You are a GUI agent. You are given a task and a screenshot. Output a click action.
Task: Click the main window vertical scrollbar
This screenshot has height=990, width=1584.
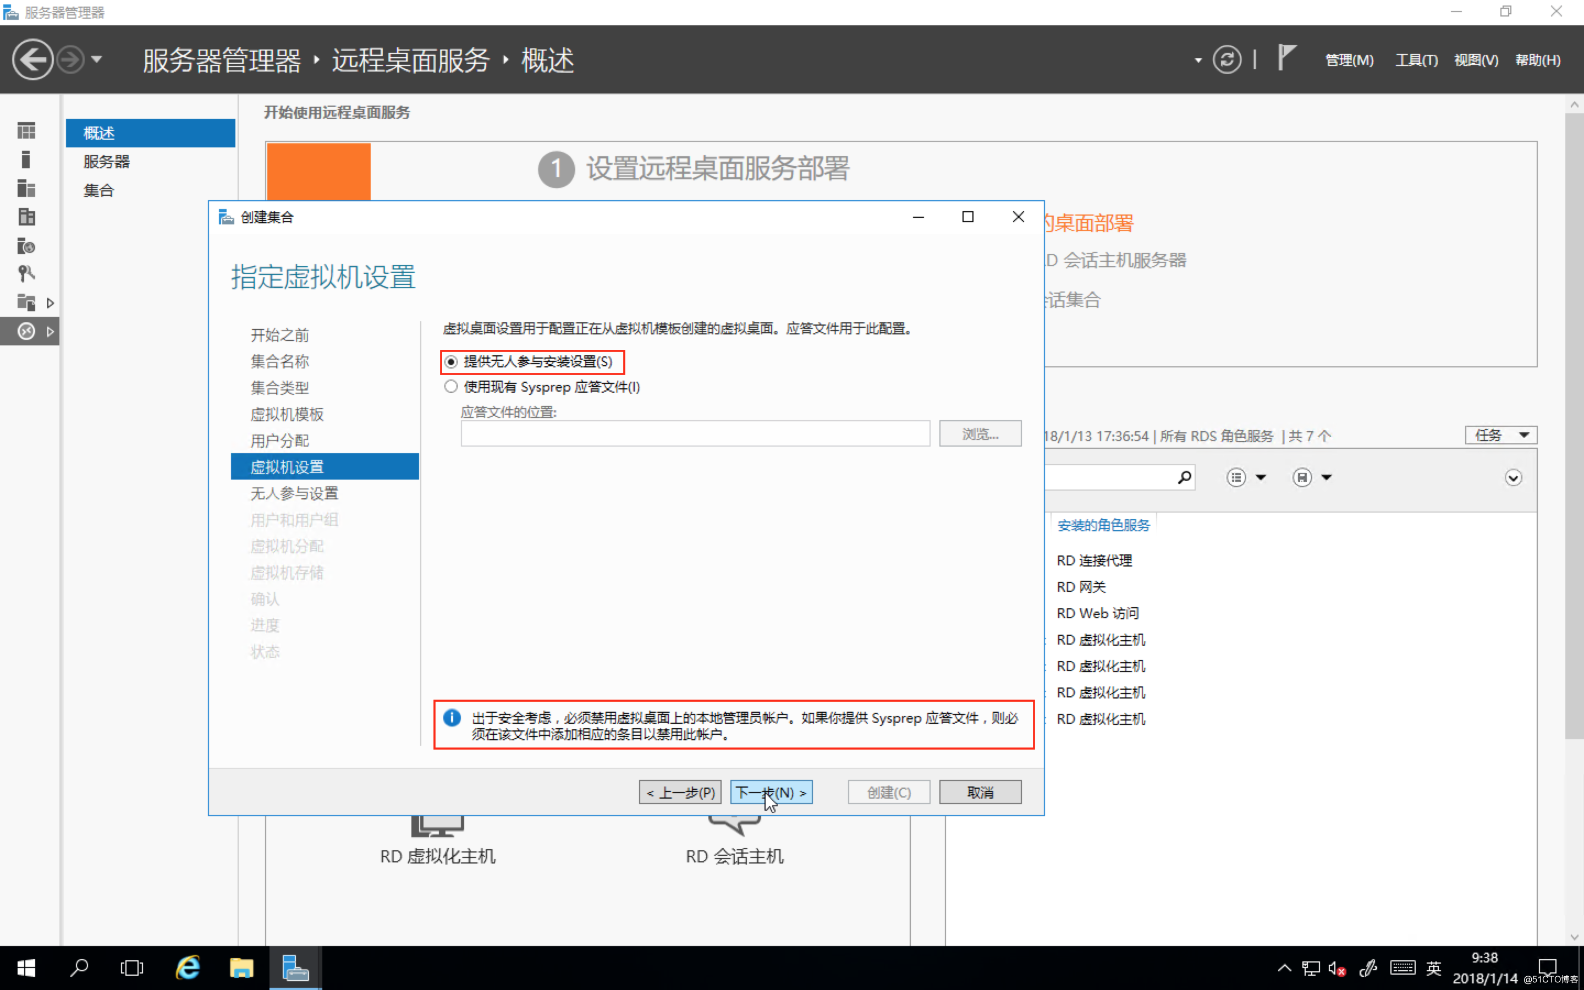[x=1574, y=426]
